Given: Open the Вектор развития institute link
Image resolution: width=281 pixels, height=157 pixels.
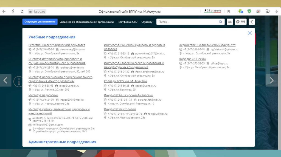Looking at the screenshot, I should point(60,79).
